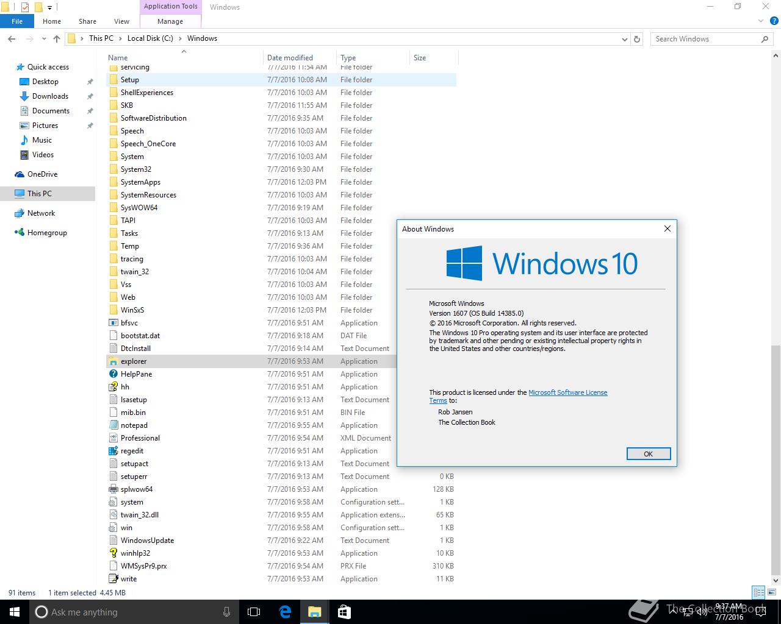
Task: Select Downloads in Quick access
Action: 50,96
